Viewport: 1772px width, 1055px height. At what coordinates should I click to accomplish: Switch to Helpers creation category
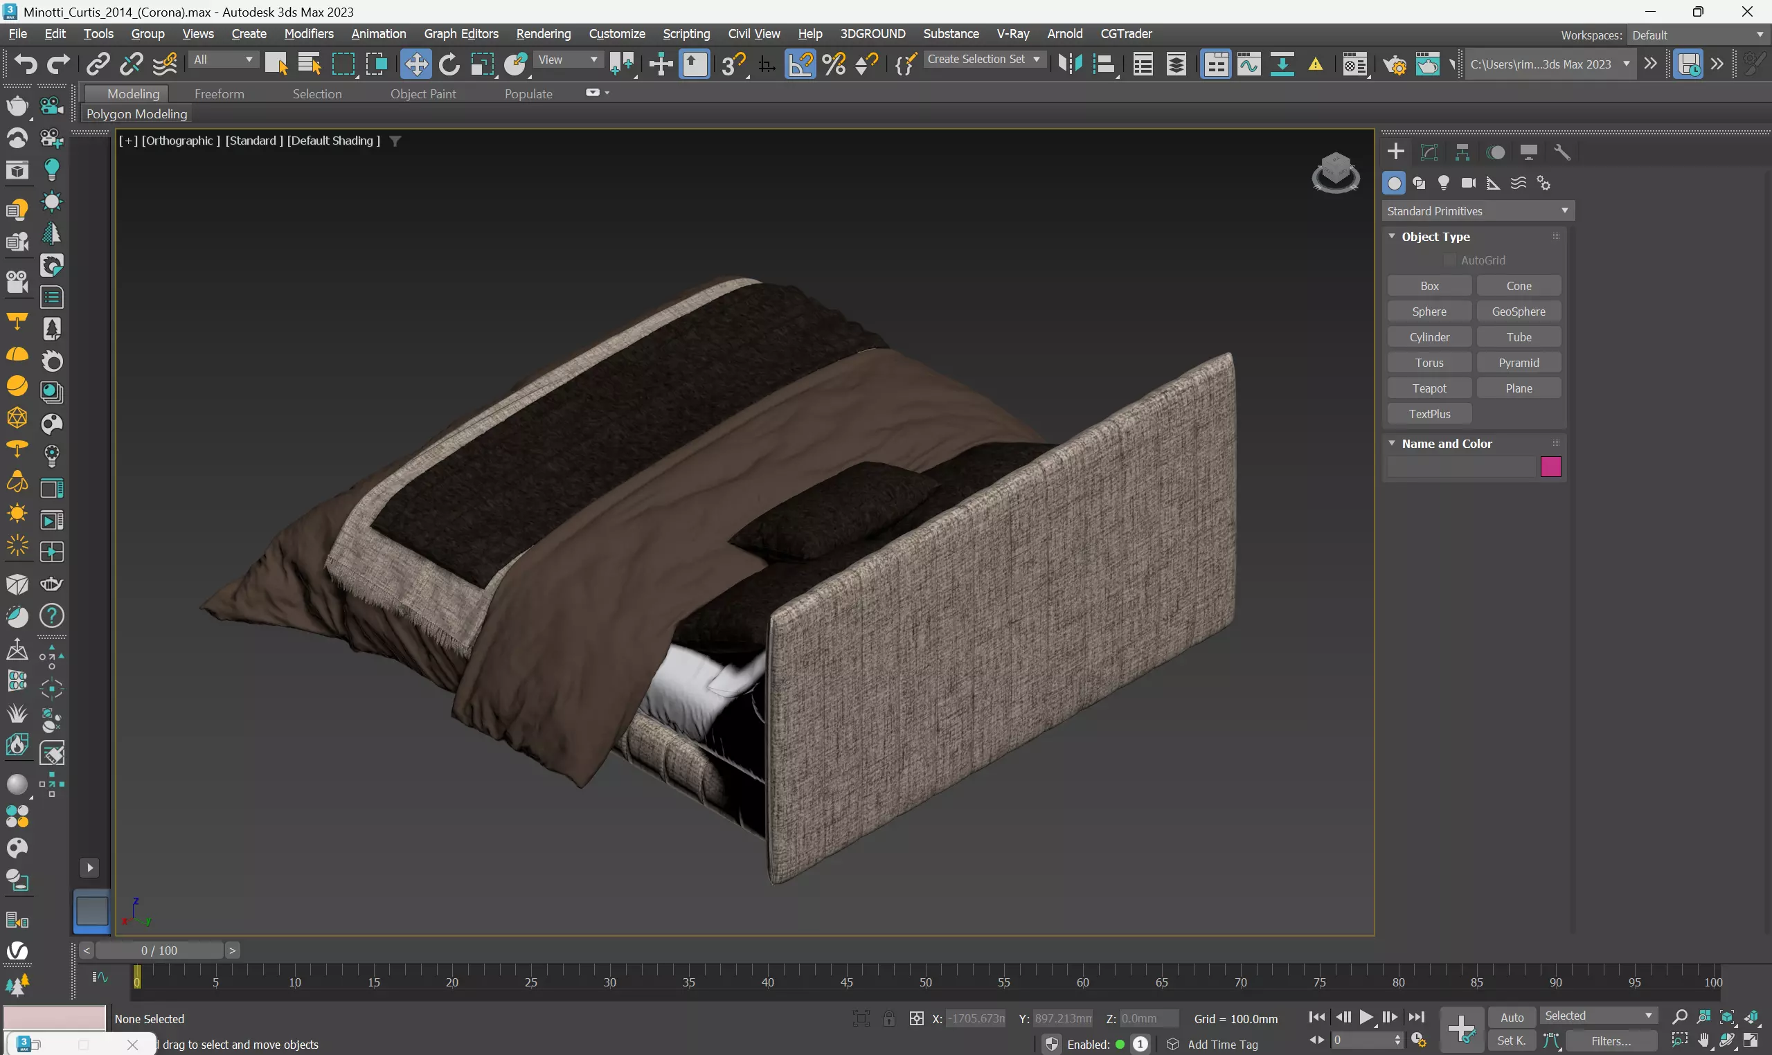[1493, 183]
